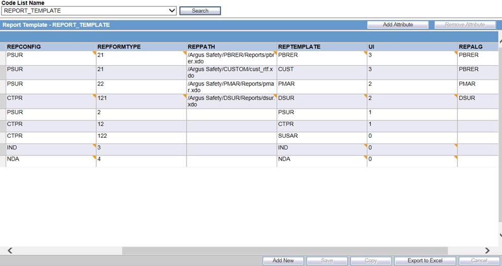The width and height of the screenshot is (502, 266).
Task: Click the vertical scrollbar up arrow
Action: click(x=500, y=42)
